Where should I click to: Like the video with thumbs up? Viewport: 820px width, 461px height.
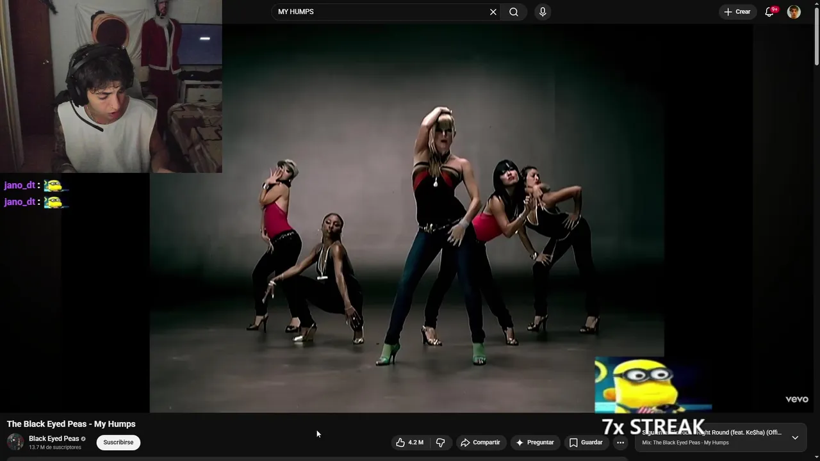[409, 442]
